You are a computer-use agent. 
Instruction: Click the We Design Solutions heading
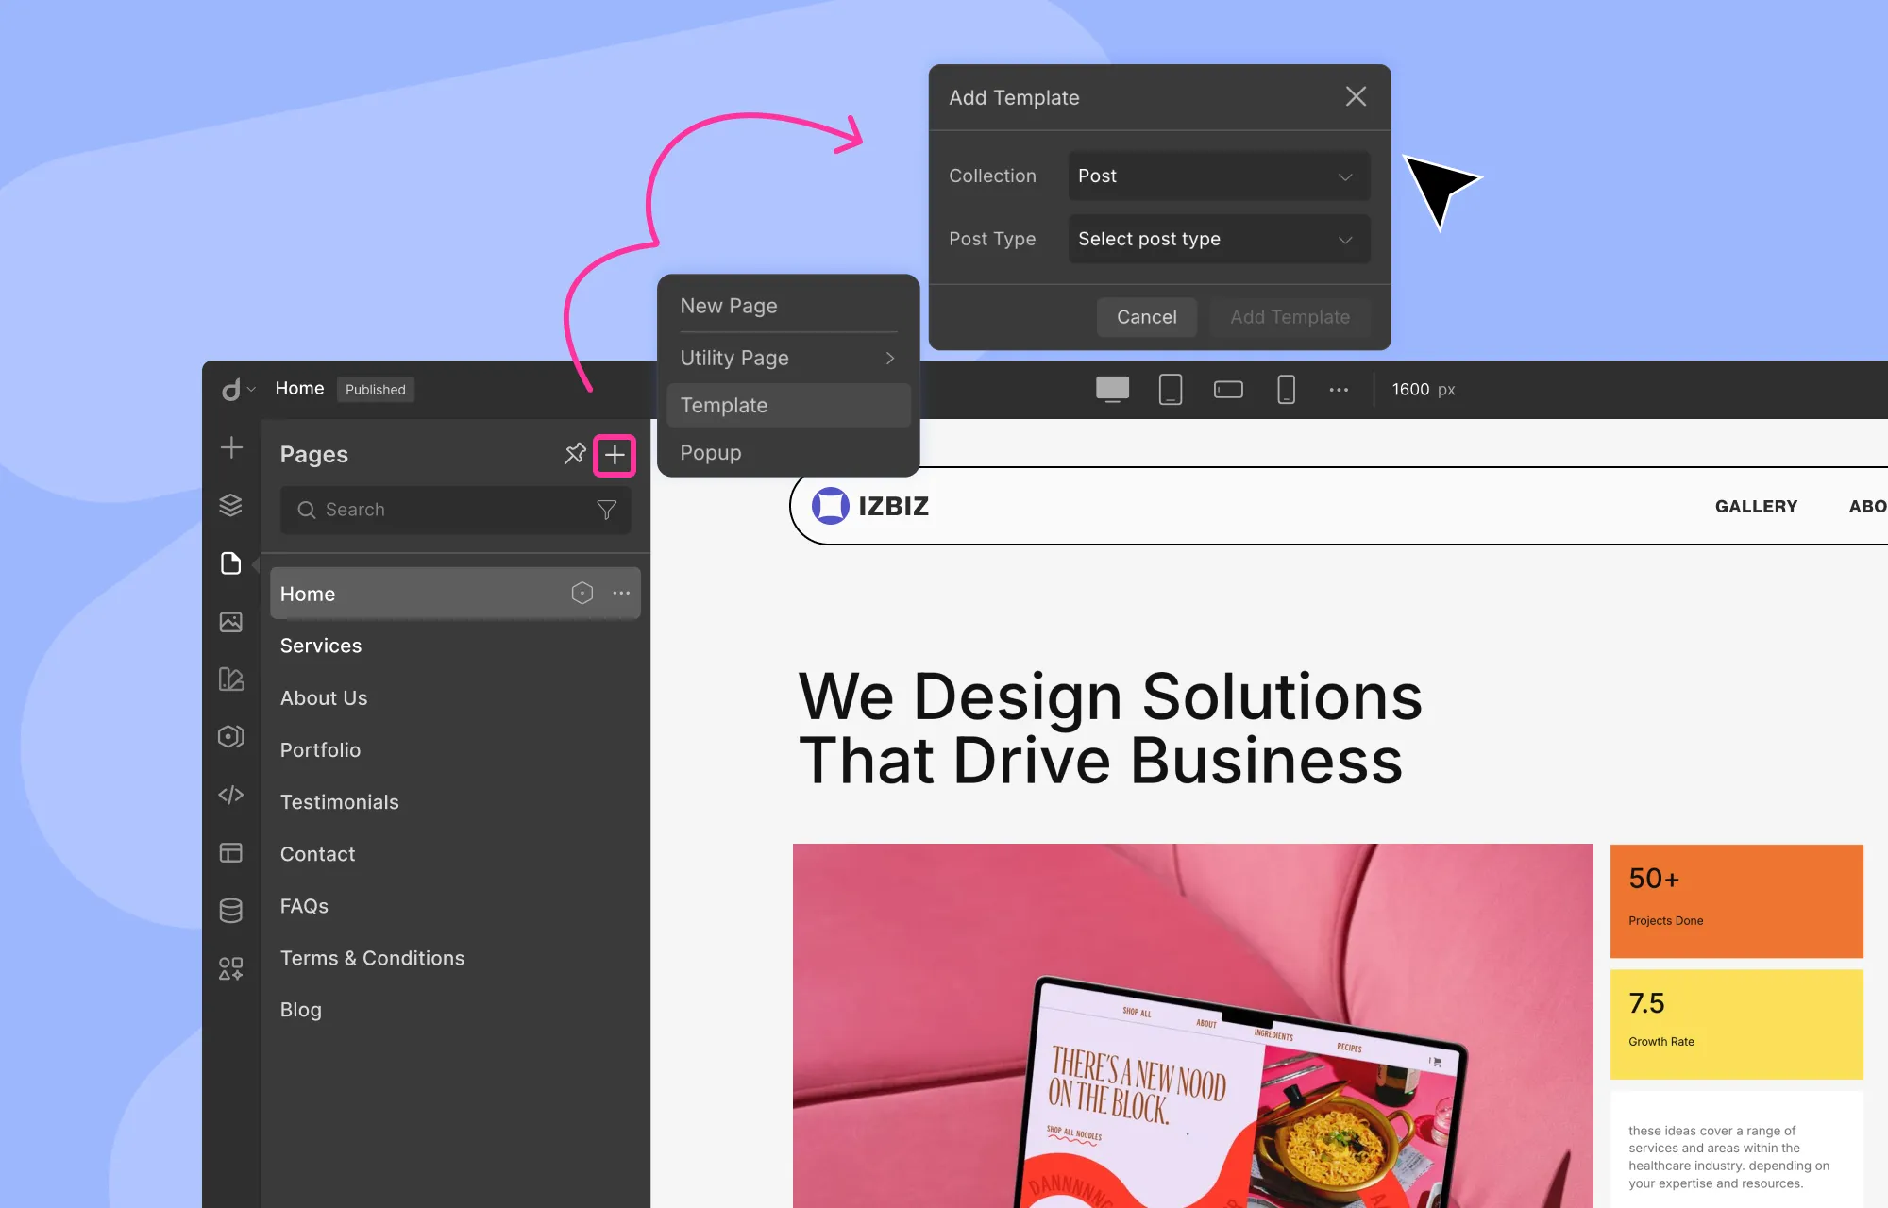tap(1110, 728)
